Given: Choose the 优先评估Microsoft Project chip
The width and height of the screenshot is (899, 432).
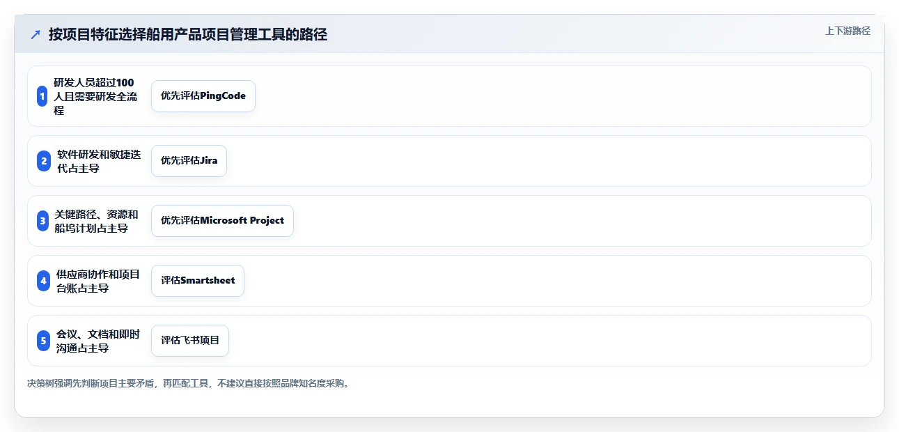Looking at the screenshot, I should pos(222,221).
